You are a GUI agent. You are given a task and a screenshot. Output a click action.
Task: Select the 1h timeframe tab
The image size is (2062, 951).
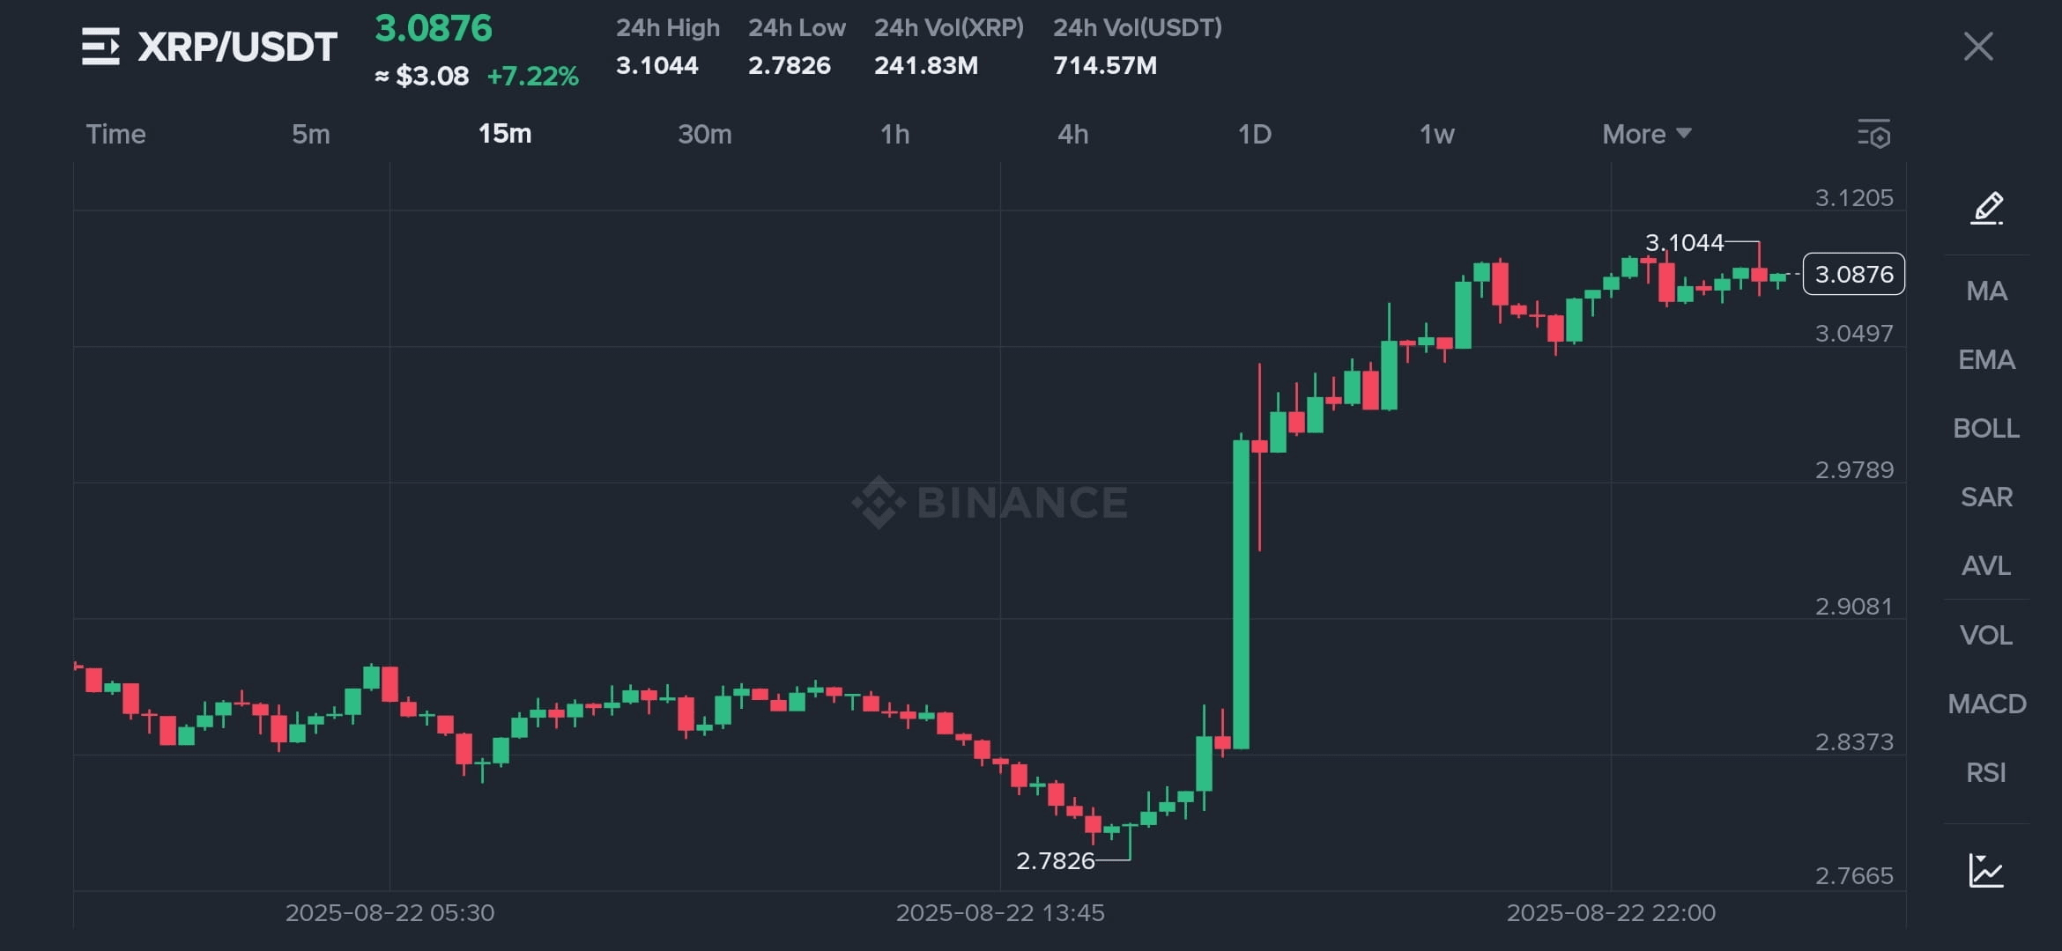[894, 134]
